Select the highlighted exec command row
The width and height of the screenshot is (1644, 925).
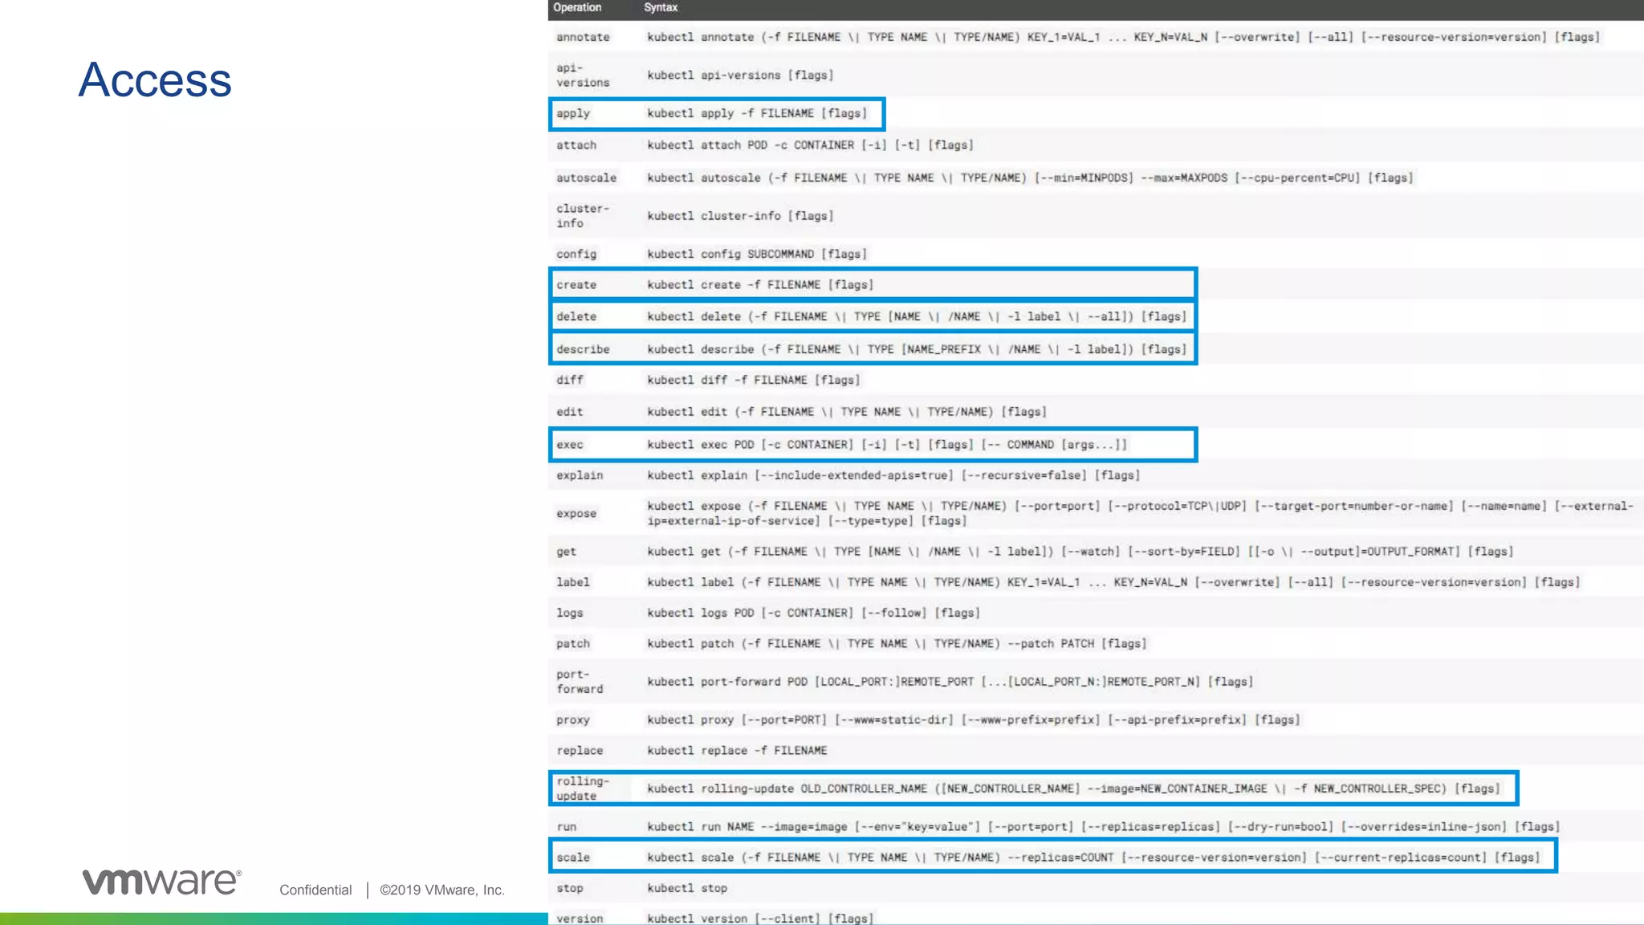click(x=873, y=445)
